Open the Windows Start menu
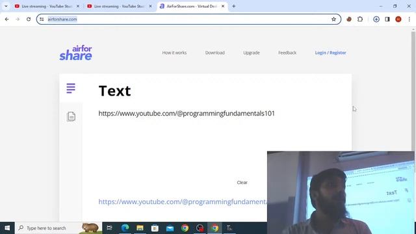Viewport: 416px width, 234px height. tap(7, 228)
